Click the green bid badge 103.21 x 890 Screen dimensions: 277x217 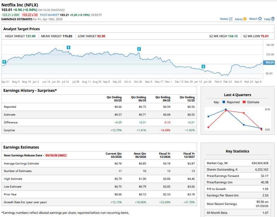click(x=11, y=15)
